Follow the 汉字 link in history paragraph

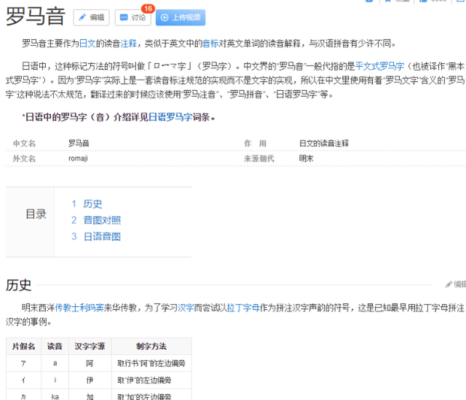tap(186, 308)
